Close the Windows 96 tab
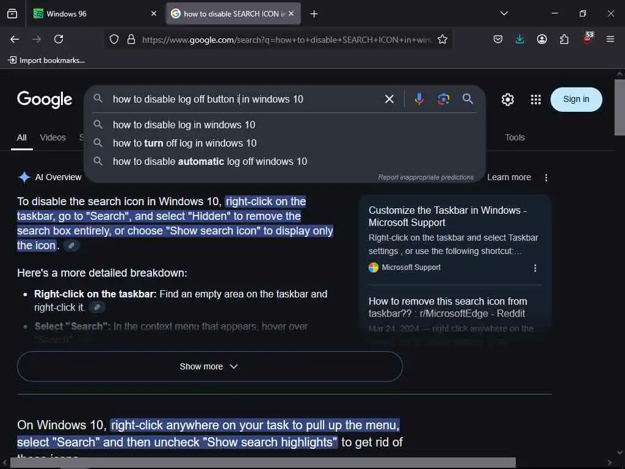Viewport: 625px width, 469px height. 154,13
